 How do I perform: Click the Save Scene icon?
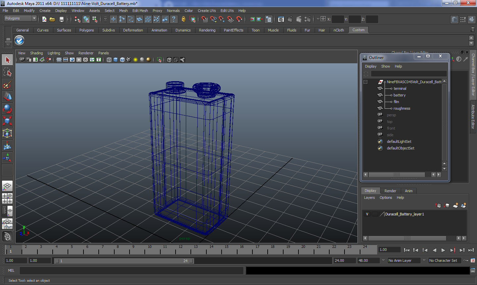[x=61, y=19]
